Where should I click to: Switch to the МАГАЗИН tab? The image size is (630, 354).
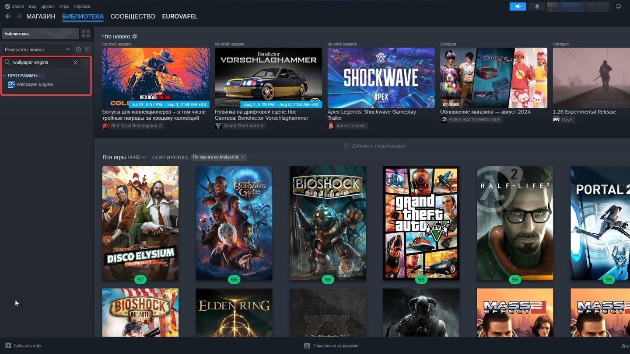click(41, 16)
